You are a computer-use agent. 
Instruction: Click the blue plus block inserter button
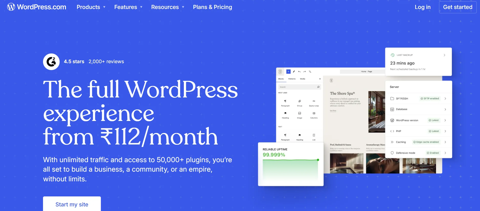click(288, 72)
